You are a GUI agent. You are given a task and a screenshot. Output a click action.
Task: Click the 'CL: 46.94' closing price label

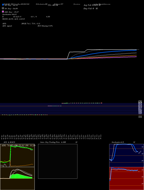pyautogui.click(x=53, y=5)
